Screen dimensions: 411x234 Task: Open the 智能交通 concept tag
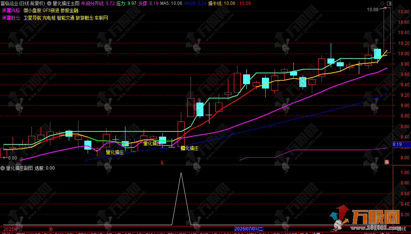65,18
